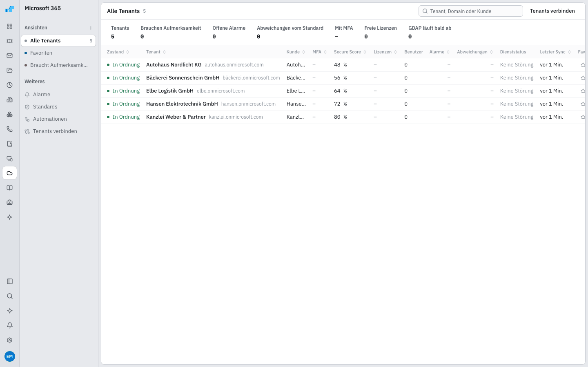Toggle favorite star for Elbe Logistik GmbH
This screenshot has width=588, height=367.
(x=583, y=91)
